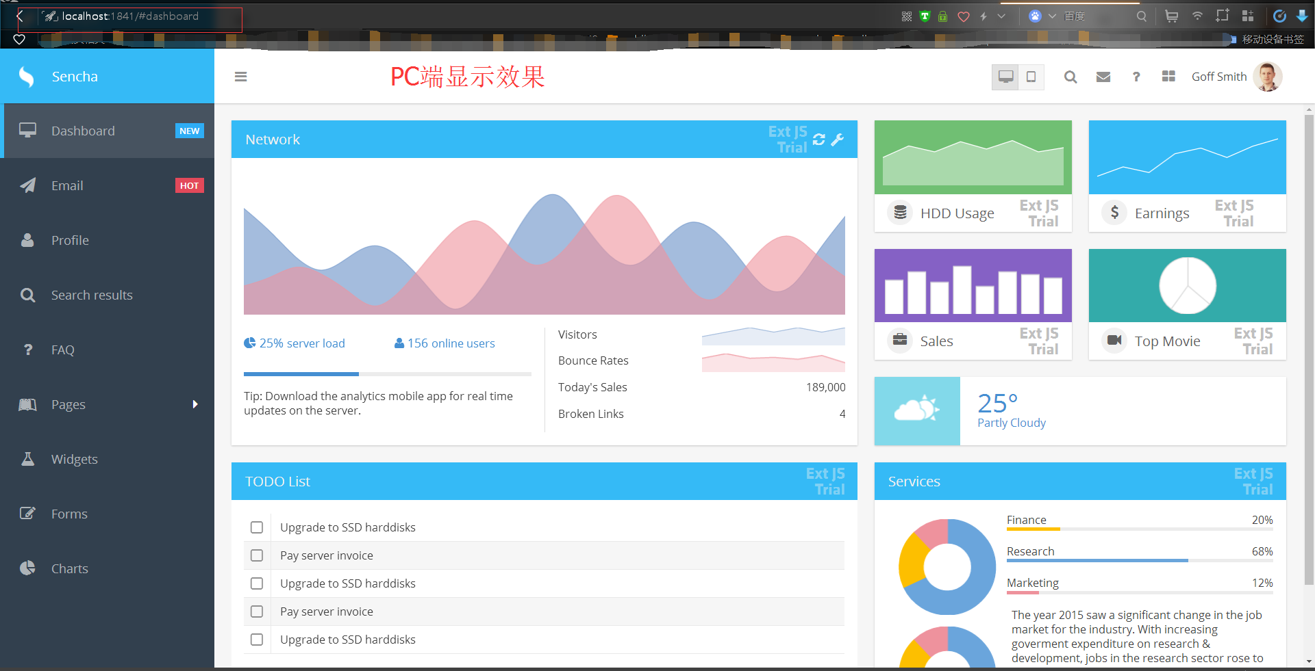
Task: Click the Charts pie icon
Action: point(27,568)
